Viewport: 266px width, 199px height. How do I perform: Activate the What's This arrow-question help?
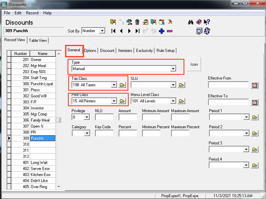[x=207, y=22]
